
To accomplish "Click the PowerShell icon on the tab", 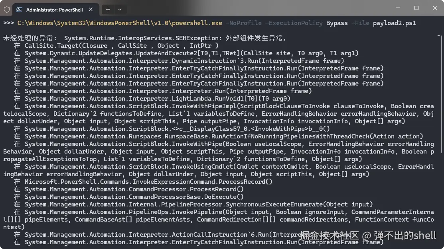I will pos(19,10).
